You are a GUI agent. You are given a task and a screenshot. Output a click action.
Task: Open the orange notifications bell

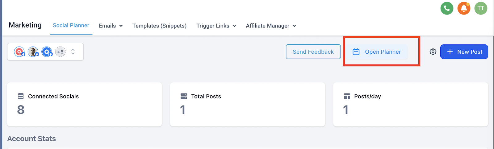coord(464,8)
